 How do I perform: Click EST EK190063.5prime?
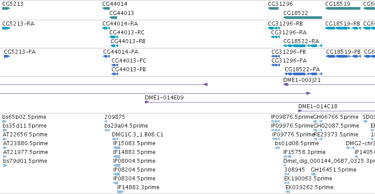tap(308, 179)
